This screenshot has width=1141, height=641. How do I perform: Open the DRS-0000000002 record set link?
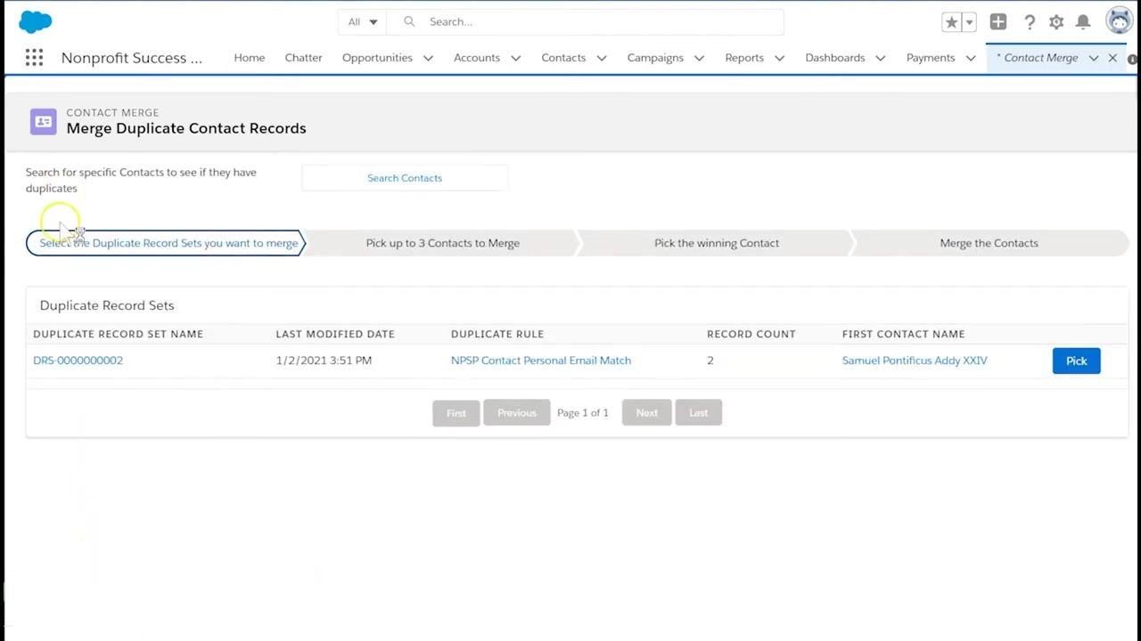click(78, 361)
